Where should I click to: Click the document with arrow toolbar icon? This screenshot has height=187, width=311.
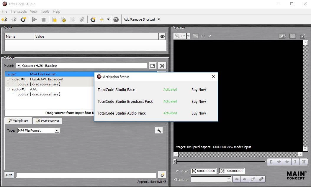pyautogui.click(x=102, y=20)
